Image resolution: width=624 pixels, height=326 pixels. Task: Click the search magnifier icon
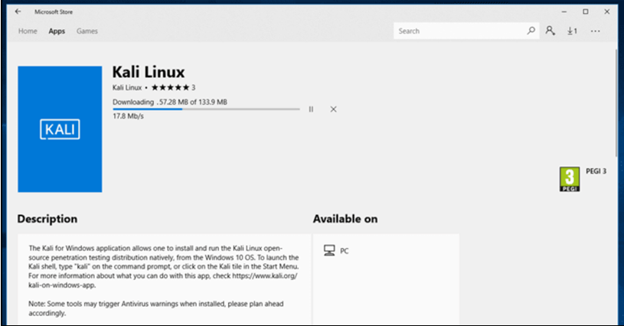click(531, 31)
